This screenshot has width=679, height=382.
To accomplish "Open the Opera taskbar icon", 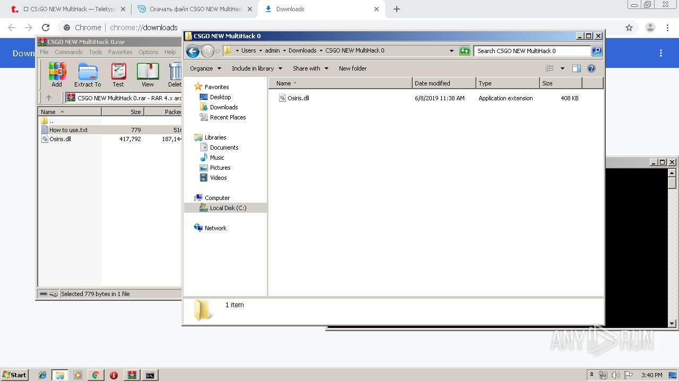I will (x=114, y=375).
